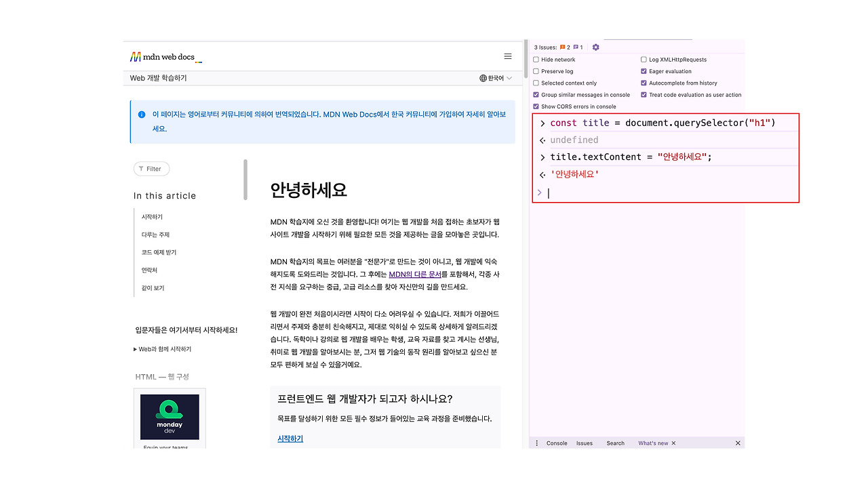Disable Group similar messages in console

tap(536, 95)
